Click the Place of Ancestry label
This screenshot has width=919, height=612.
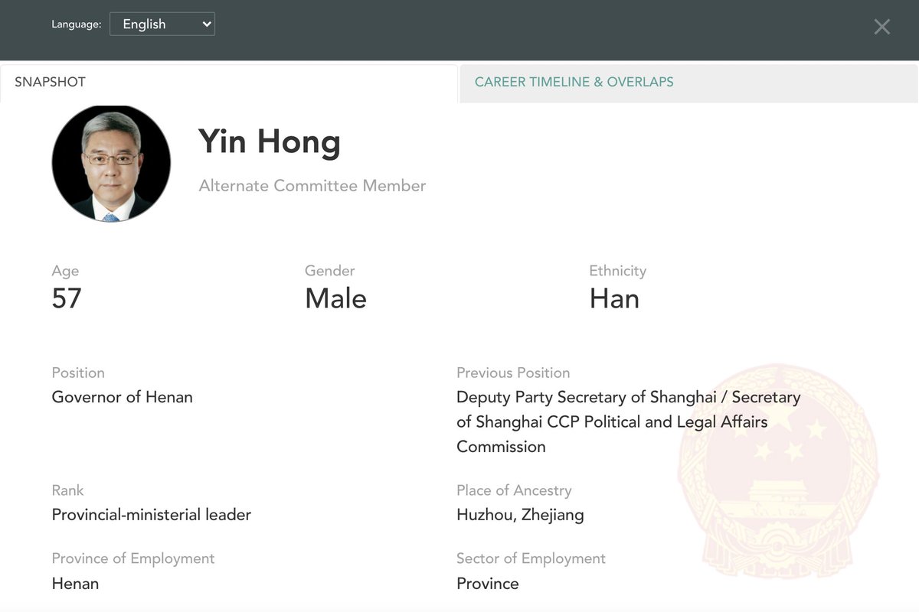(514, 490)
